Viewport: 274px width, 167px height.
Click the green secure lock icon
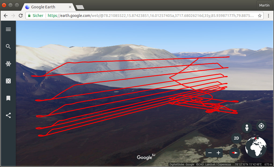[x=29, y=16]
